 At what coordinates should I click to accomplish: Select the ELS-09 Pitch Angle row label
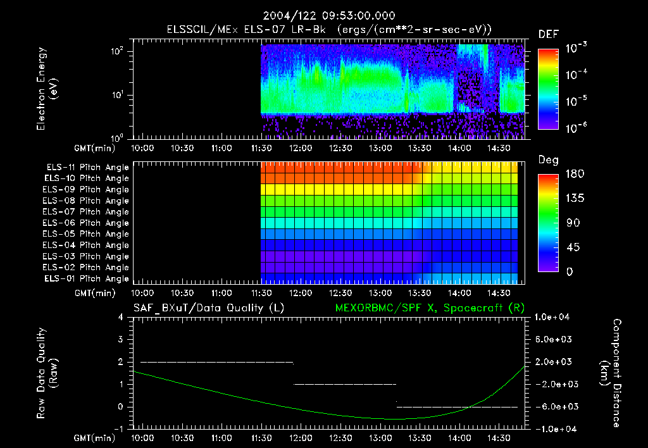click(x=86, y=190)
